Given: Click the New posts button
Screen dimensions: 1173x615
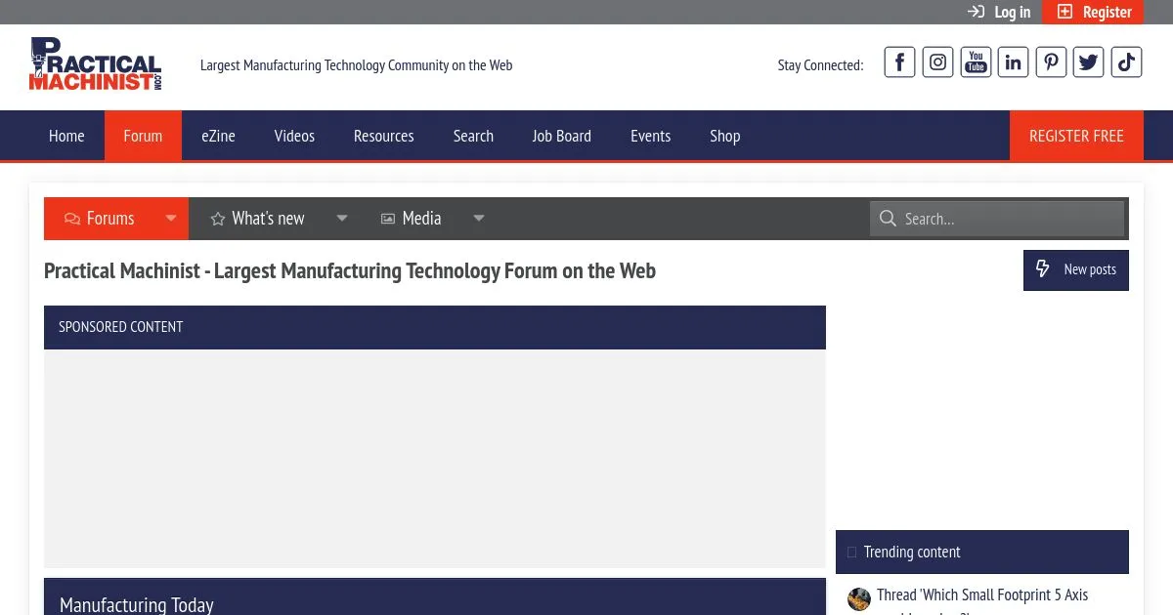Looking at the screenshot, I should click(x=1076, y=270).
